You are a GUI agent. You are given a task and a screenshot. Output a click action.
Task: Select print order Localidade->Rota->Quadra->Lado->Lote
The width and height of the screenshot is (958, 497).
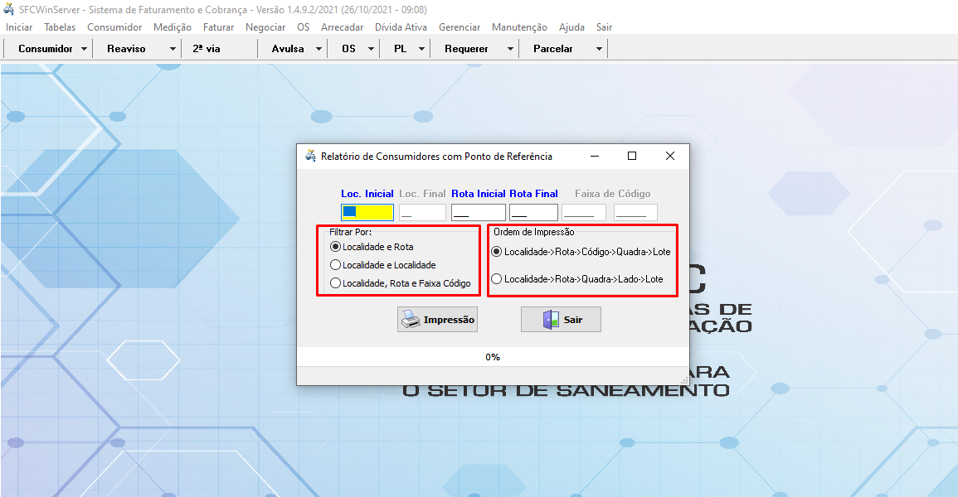pos(497,279)
